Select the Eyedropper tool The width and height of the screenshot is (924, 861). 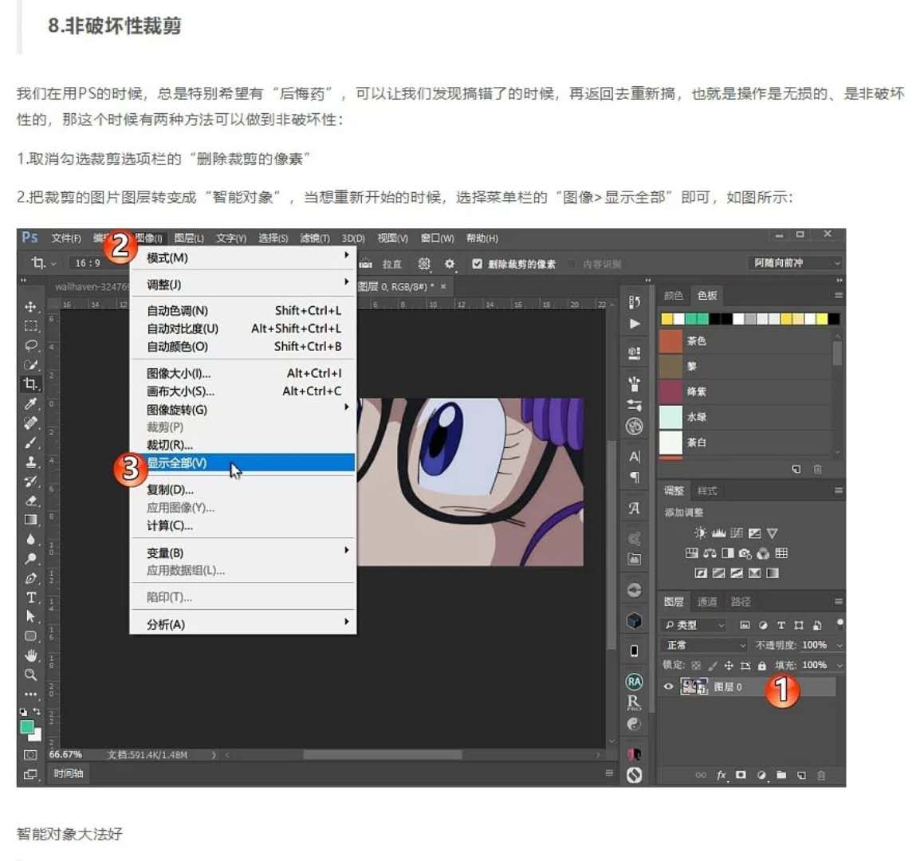click(30, 403)
